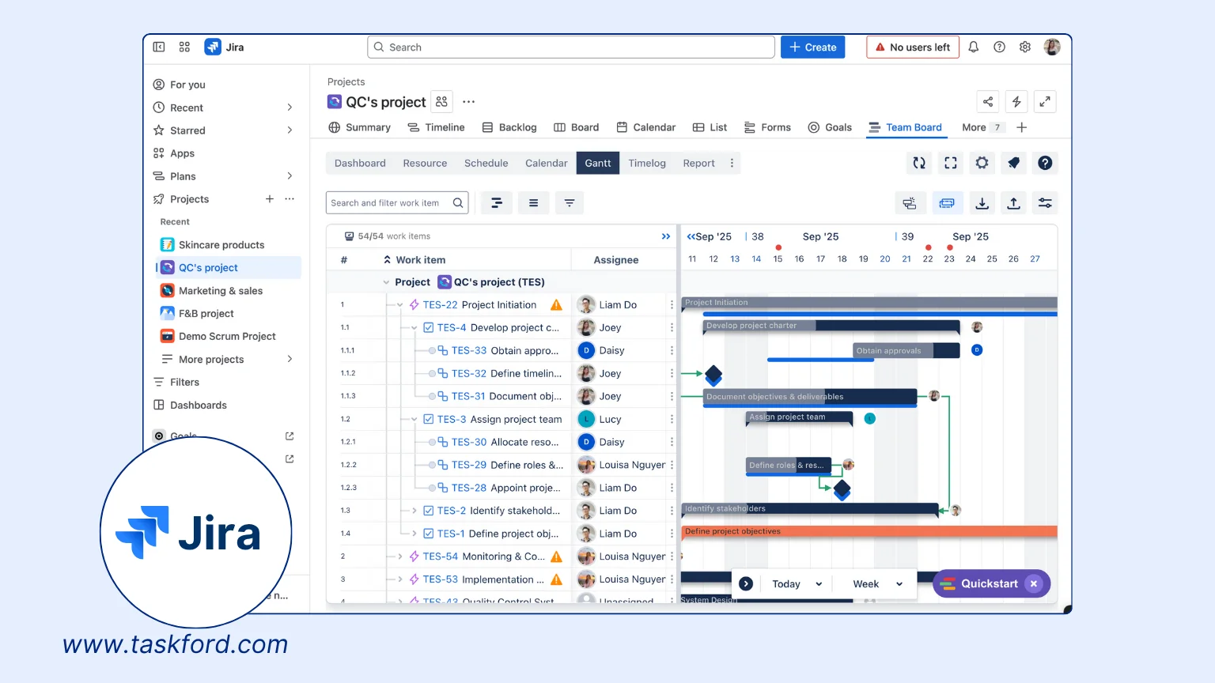Switch to the Timelog tab
The image size is (1215, 683).
[x=646, y=164]
